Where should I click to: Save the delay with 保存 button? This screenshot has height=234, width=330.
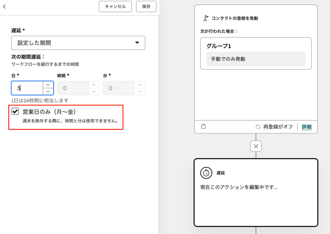click(x=146, y=6)
